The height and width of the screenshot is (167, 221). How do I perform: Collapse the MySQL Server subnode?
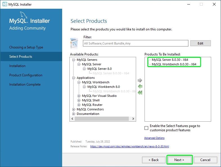pyautogui.click(x=79, y=64)
